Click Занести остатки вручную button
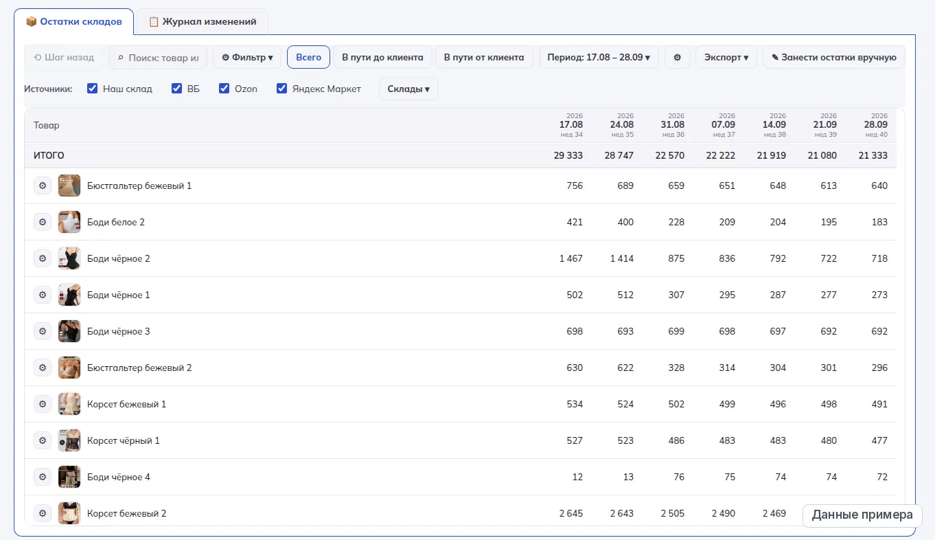The width and height of the screenshot is (935, 540). [834, 57]
